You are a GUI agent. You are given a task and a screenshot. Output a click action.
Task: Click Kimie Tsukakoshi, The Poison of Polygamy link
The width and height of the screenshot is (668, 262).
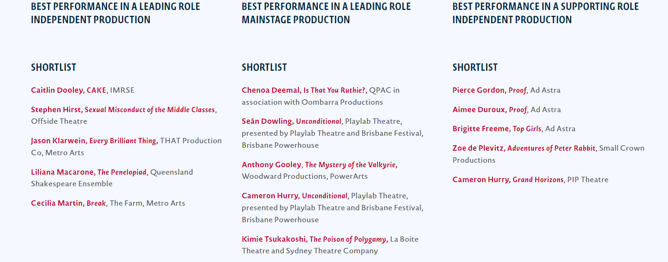coord(314,239)
